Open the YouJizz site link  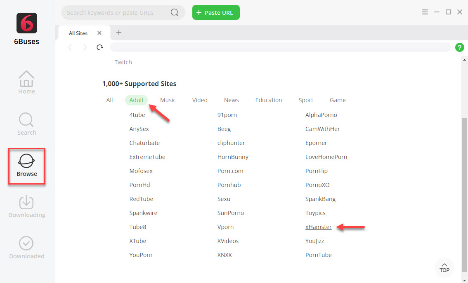tap(314, 241)
